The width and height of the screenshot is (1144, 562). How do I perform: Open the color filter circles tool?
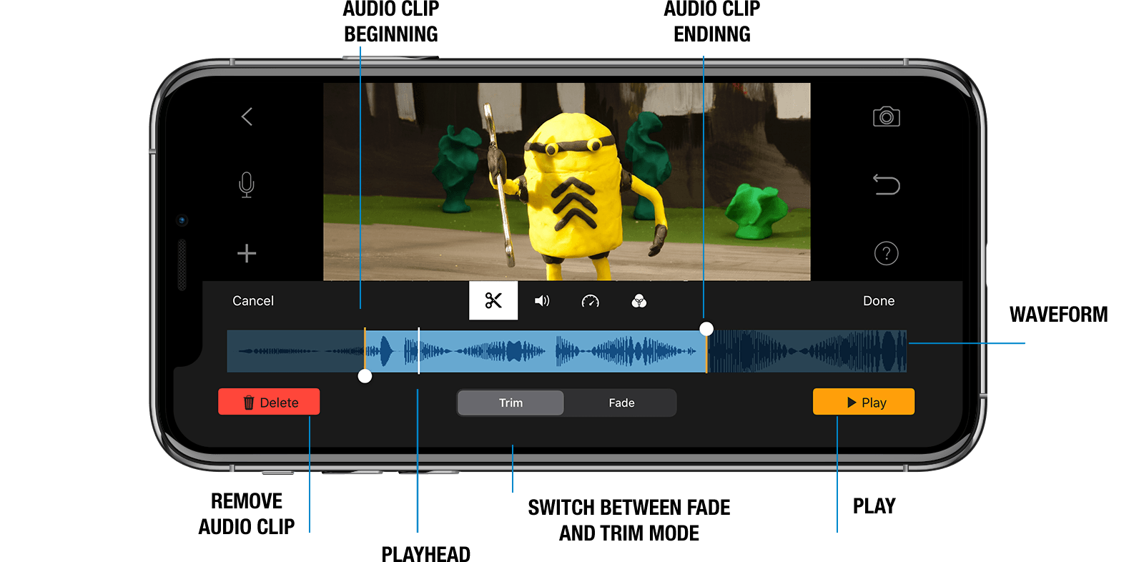point(639,301)
